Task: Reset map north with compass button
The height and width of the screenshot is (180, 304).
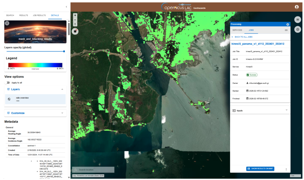Action: click(x=75, y=24)
